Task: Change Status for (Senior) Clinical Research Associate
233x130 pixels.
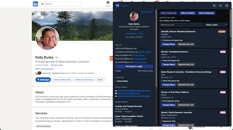Action: (169, 125)
